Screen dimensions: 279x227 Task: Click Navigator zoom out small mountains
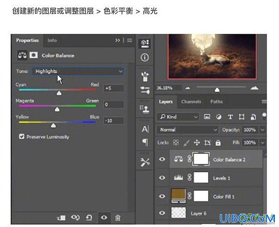188,88
